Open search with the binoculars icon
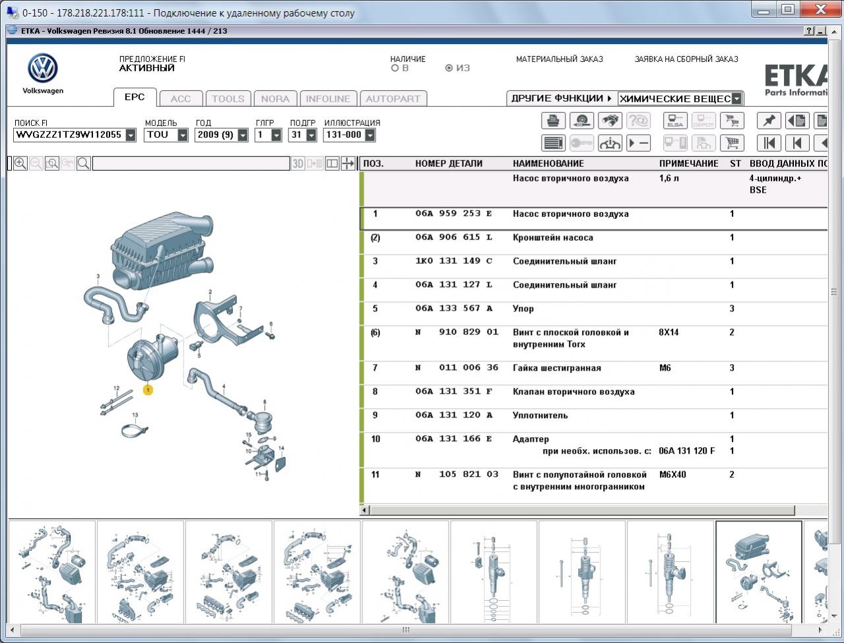Image resolution: width=844 pixels, height=643 pixels. (x=610, y=121)
